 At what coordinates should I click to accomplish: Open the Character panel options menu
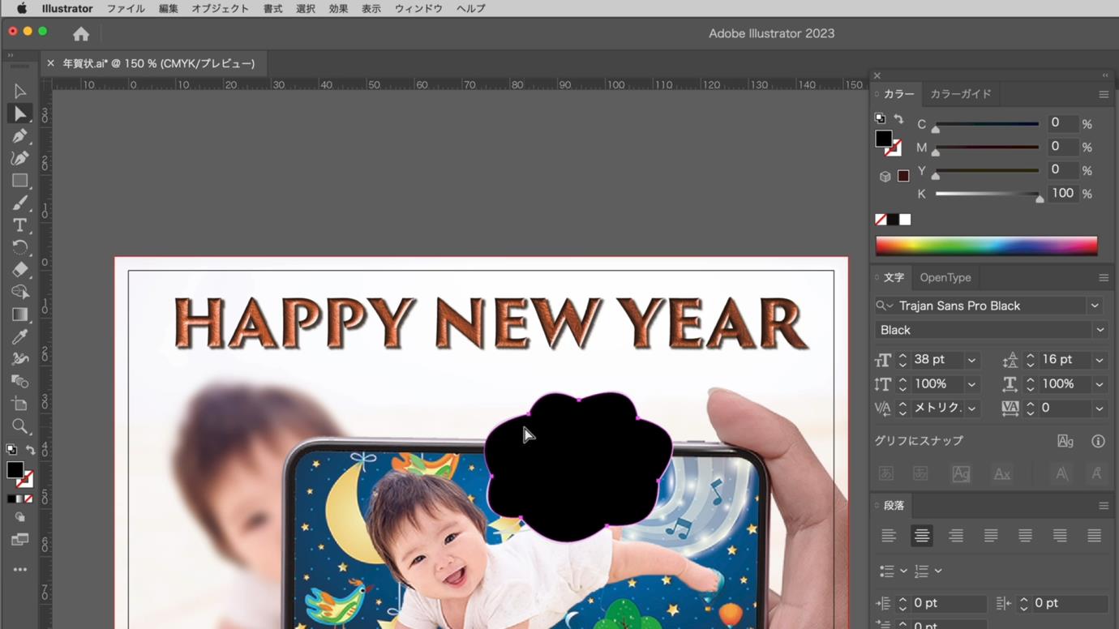[1104, 278]
